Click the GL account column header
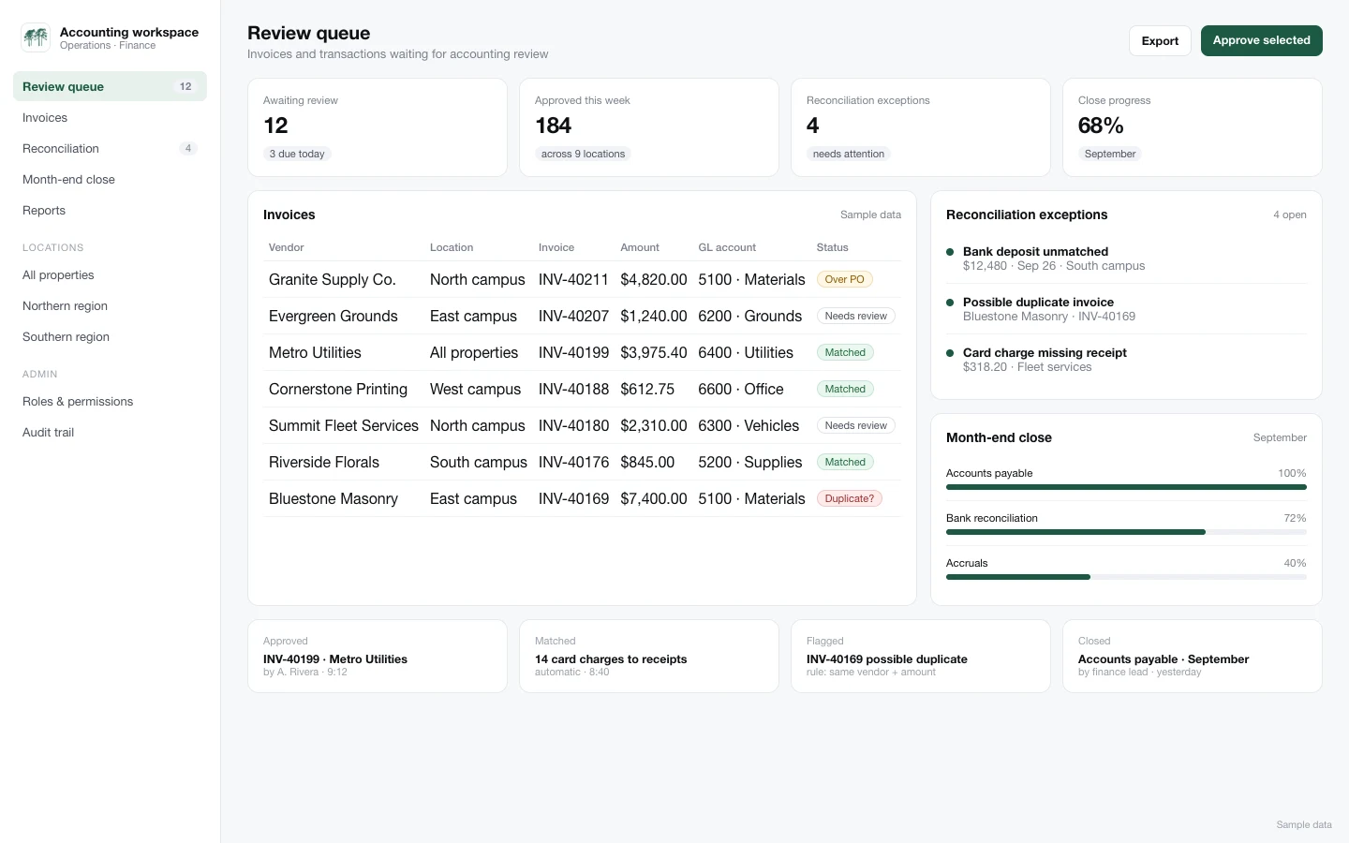The width and height of the screenshot is (1349, 843). click(727, 247)
